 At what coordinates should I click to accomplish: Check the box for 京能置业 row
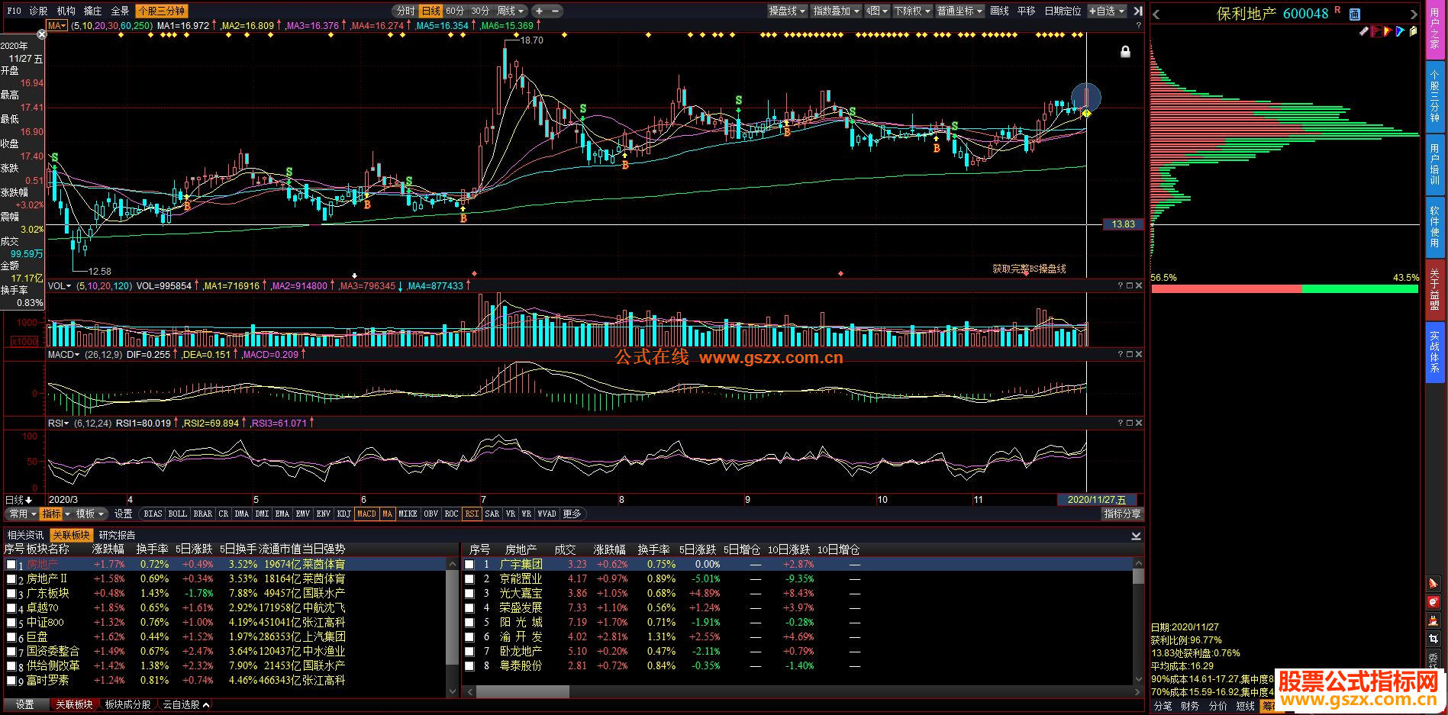pos(469,579)
